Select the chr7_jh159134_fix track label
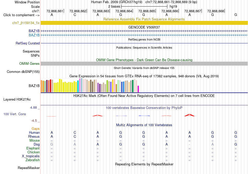The image size is (248, 174). [26, 23]
